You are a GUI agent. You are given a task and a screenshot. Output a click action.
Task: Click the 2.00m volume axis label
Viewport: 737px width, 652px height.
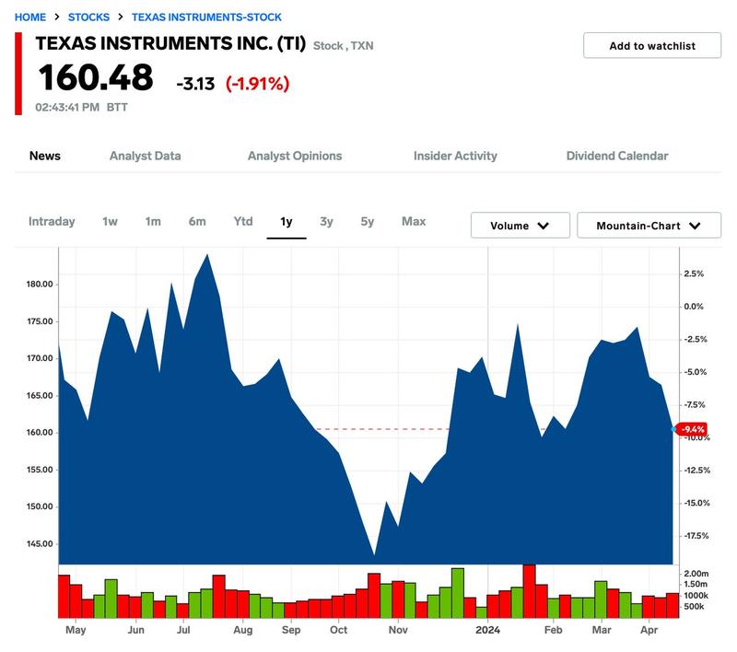coord(696,574)
